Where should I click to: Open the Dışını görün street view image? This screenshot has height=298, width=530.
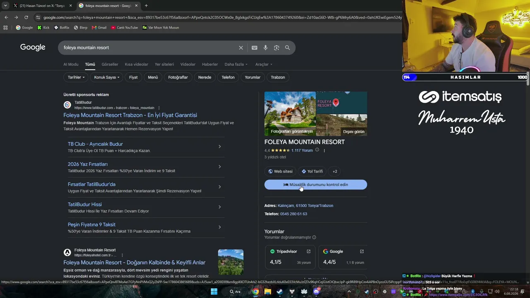[342, 125]
